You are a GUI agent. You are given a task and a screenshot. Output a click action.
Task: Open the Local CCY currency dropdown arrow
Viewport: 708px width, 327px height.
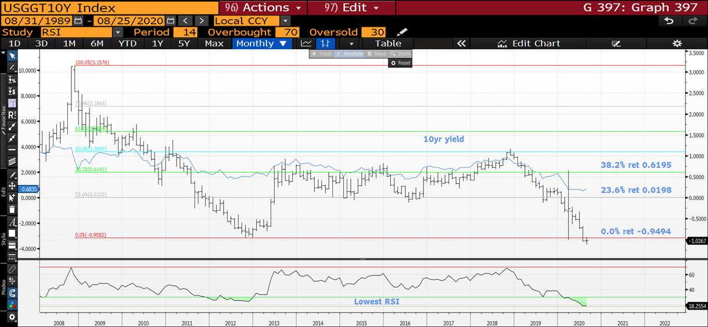tap(285, 21)
